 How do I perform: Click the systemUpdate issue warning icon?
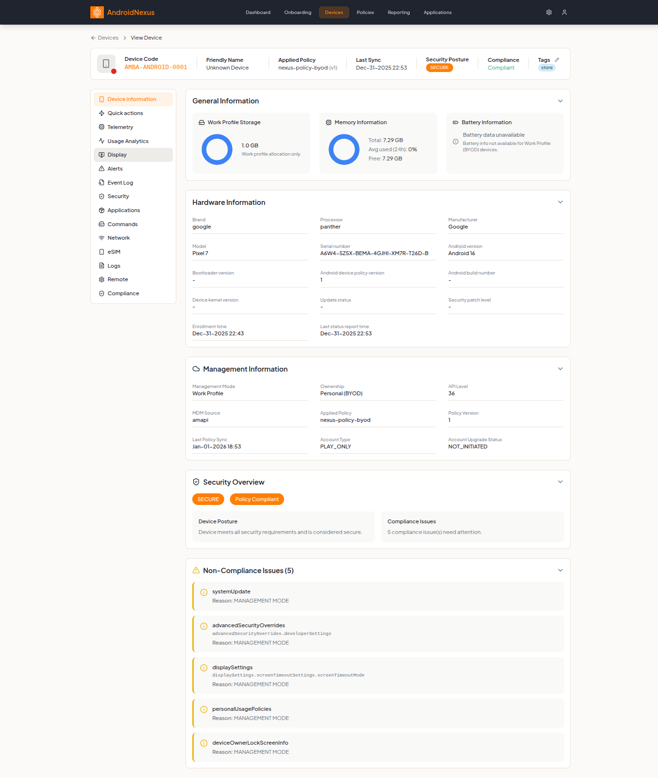click(x=204, y=592)
